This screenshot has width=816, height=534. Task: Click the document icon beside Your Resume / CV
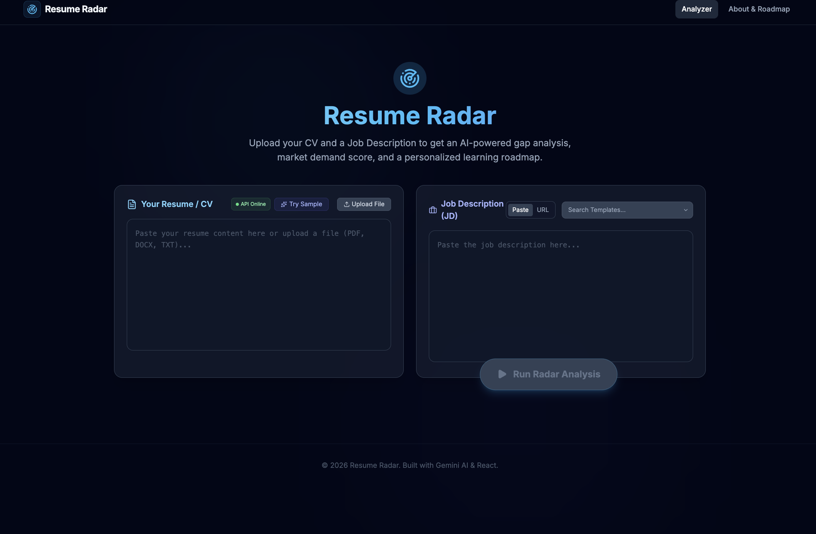point(132,204)
